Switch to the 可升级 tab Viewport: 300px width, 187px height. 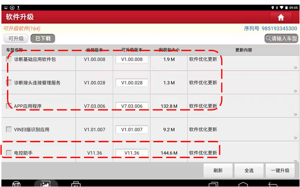(x=16, y=39)
